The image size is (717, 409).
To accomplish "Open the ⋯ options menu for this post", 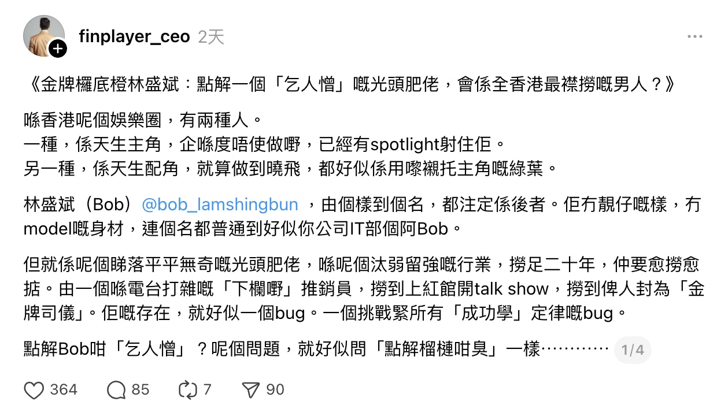I will (x=694, y=36).
